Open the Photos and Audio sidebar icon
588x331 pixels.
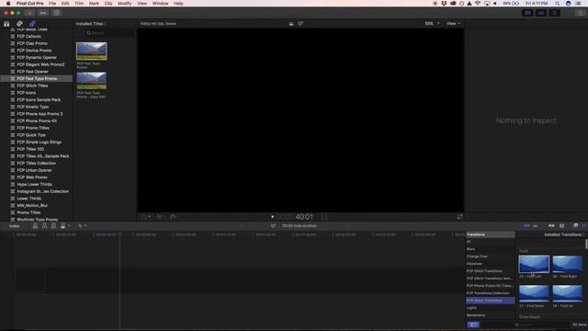point(19,24)
